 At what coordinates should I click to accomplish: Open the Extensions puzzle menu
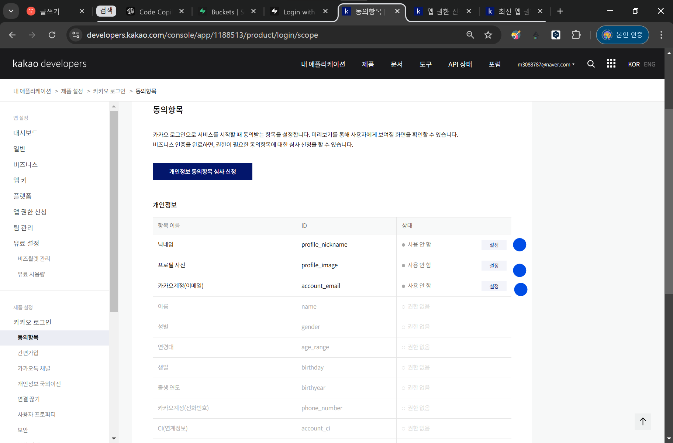click(576, 35)
